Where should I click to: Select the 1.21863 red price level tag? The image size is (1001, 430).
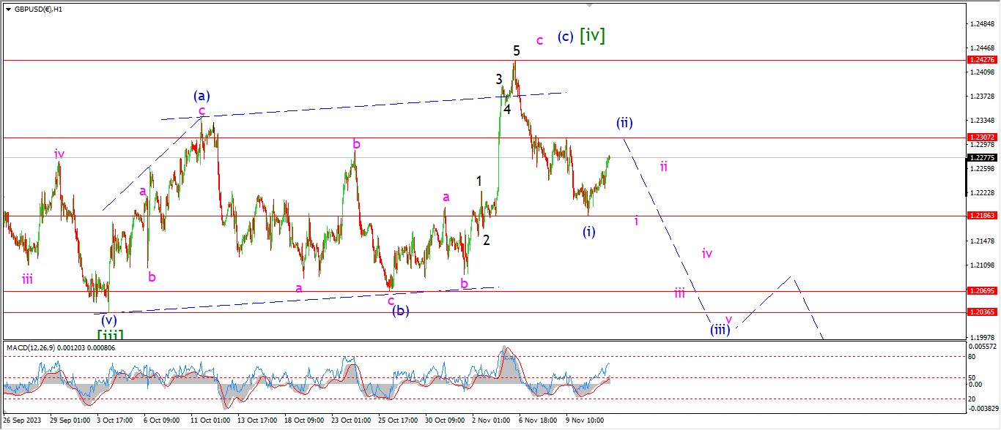click(x=980, y=216)
